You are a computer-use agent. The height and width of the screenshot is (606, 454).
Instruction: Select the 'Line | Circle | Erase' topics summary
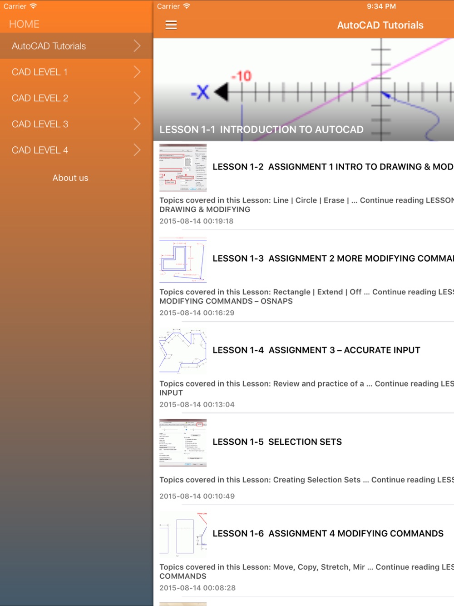click(x=306, y=205)
